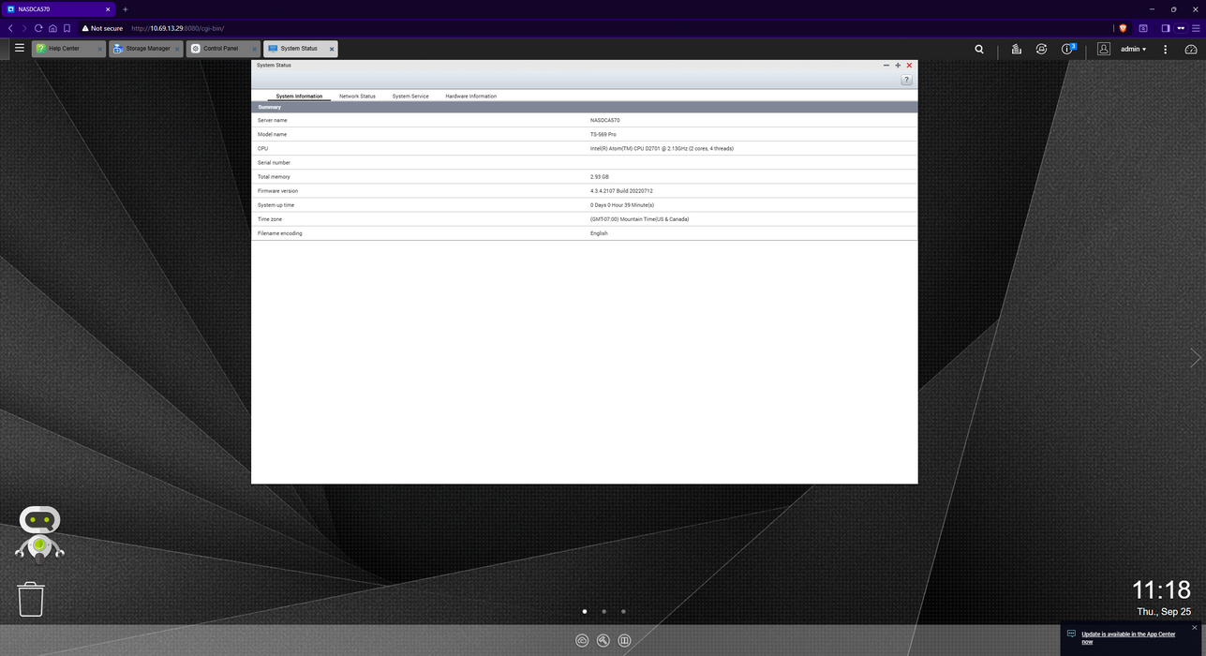Close the Storage Manager taskbar tab

(178, 49)
